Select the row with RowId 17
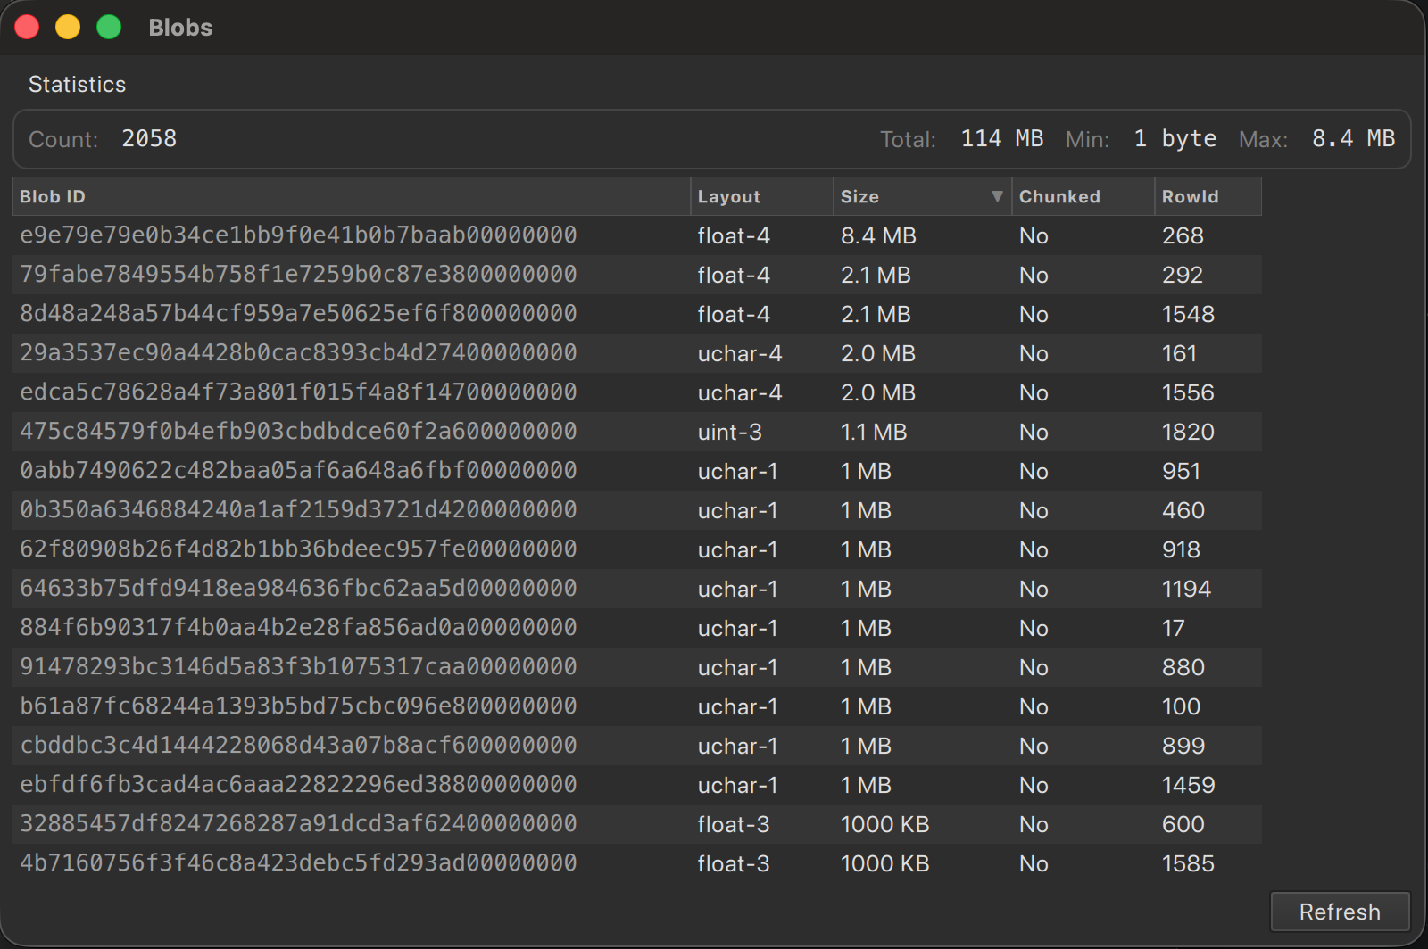 coord(1173,628)
